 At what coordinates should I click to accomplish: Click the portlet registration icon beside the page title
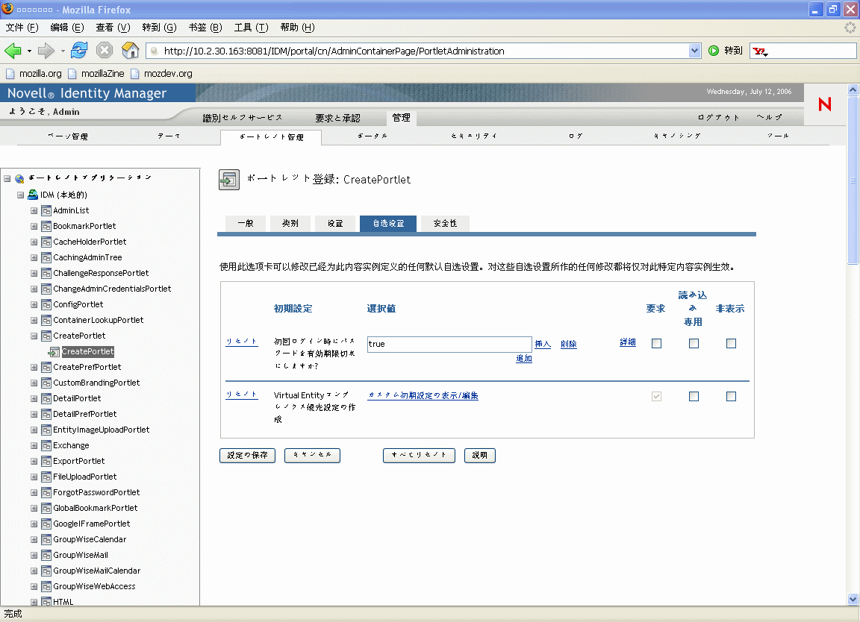coord(228,180)
